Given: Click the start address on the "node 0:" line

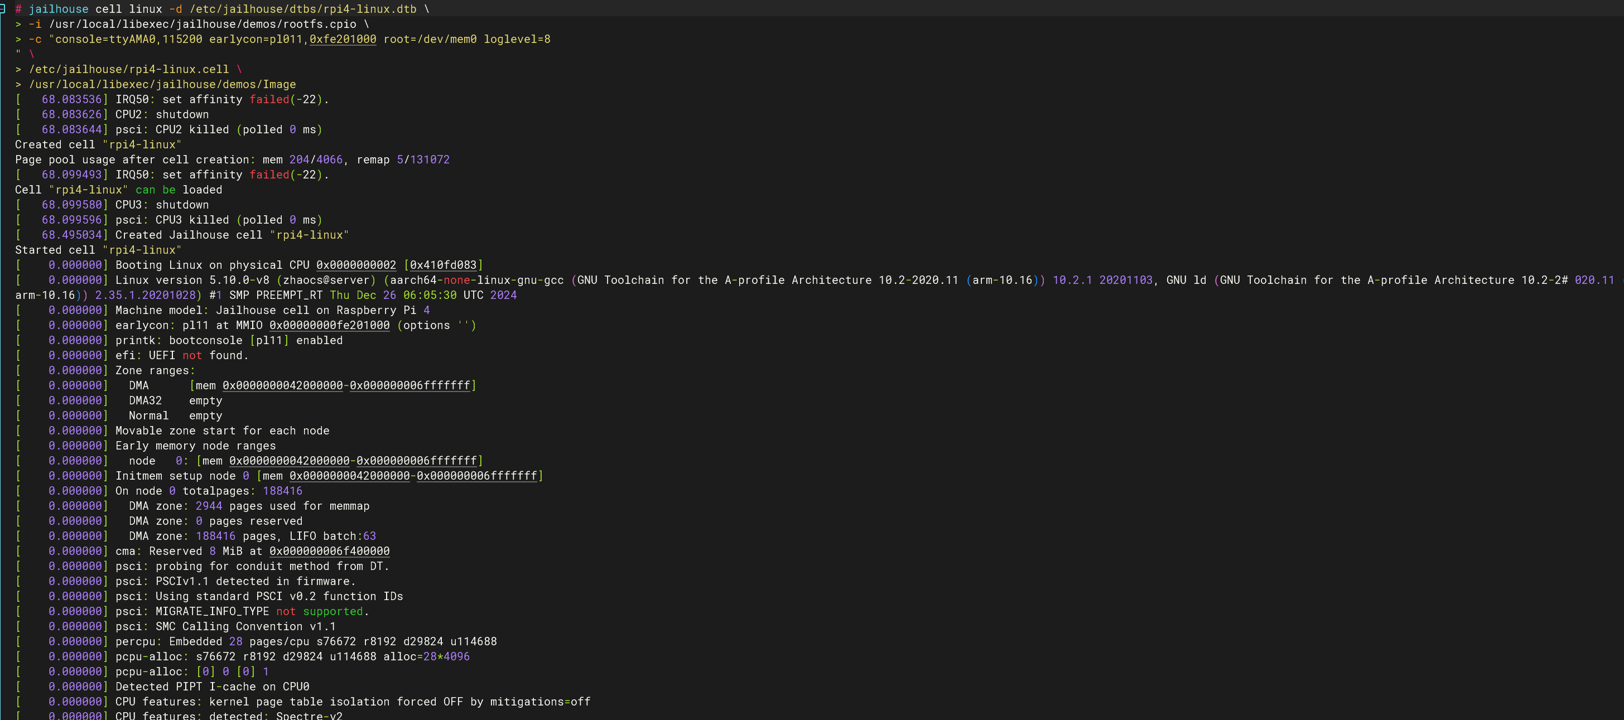Looking at the screenshot, I should [x=290, y=461].
